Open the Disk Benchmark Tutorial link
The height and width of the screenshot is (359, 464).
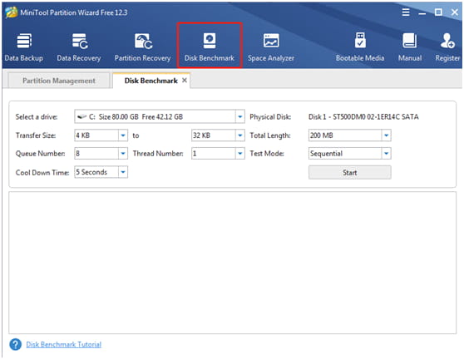[x=64, y=344]
